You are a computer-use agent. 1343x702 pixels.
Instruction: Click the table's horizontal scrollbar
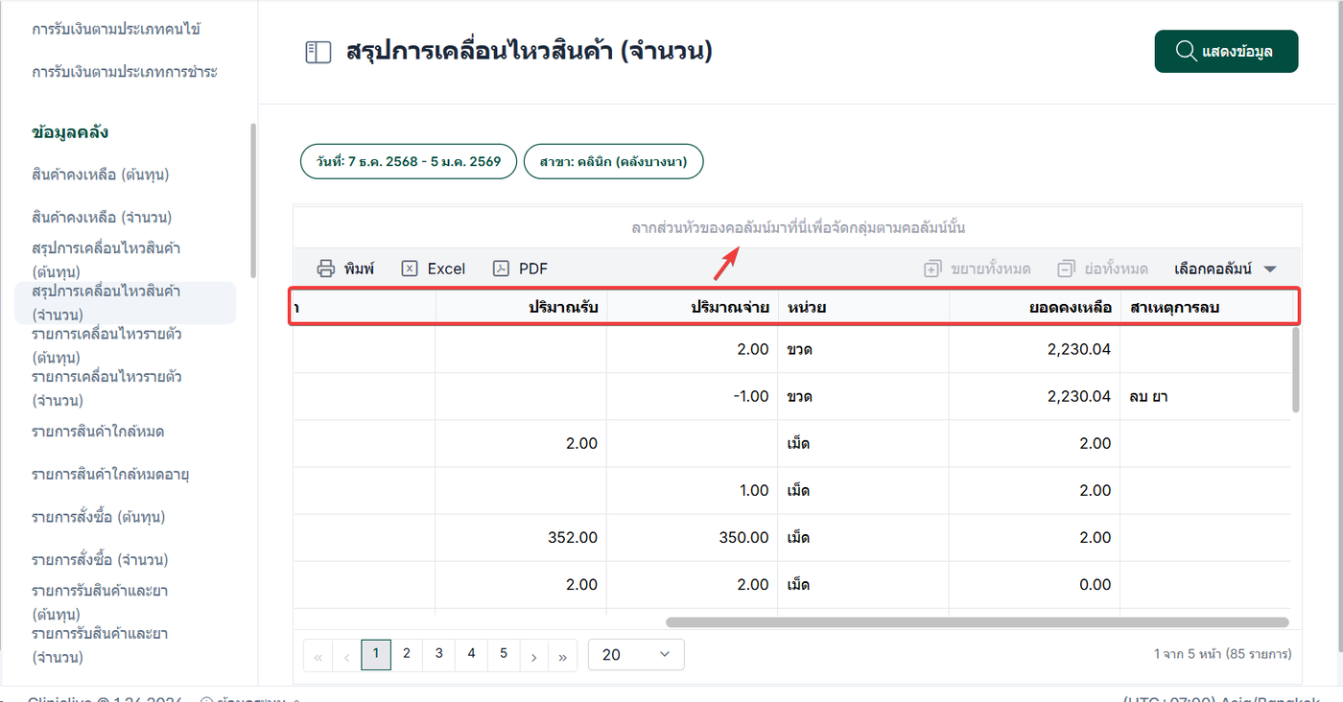click(977, 622)
